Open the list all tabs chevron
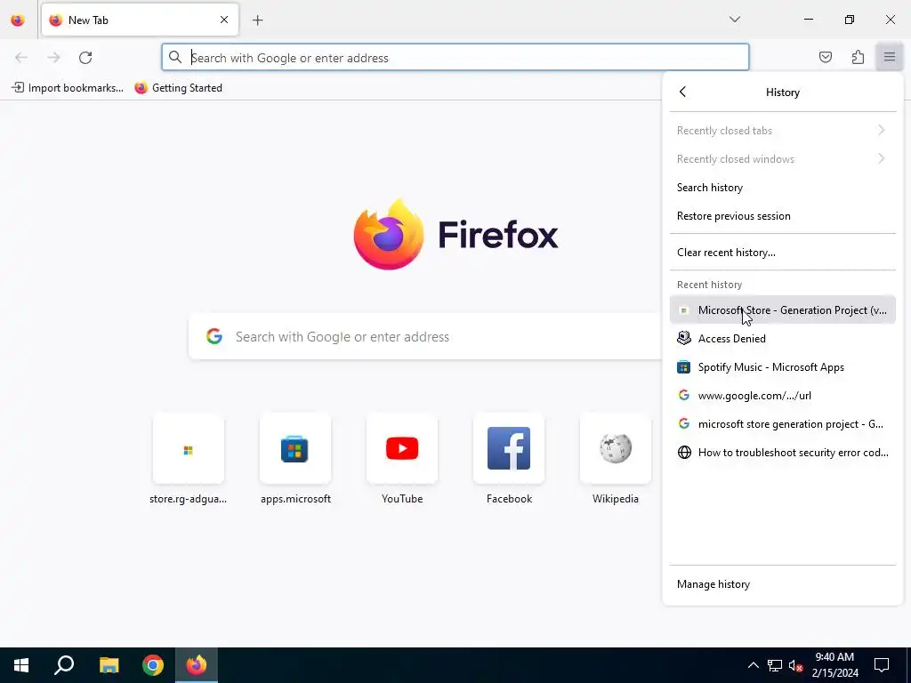The width and height of the screenshot is (911, 683). (734, 20)
